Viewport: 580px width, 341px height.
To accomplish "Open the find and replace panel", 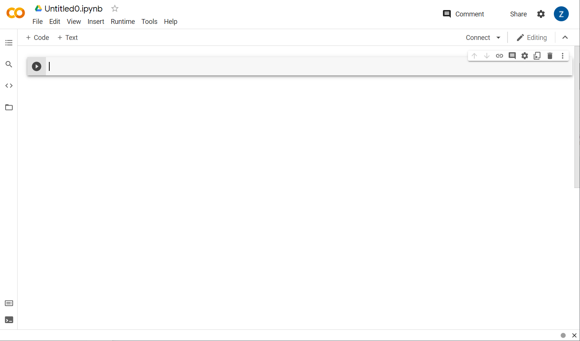I will [x=9, y=64].
